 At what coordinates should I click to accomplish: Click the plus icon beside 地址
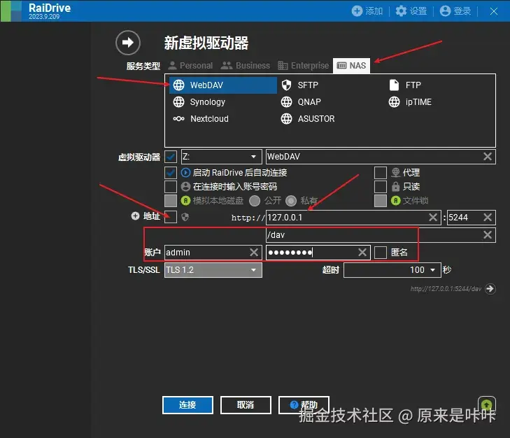[x=135, y=216]
